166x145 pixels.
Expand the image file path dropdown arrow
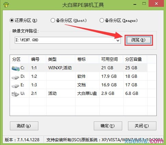click(118, 40)
